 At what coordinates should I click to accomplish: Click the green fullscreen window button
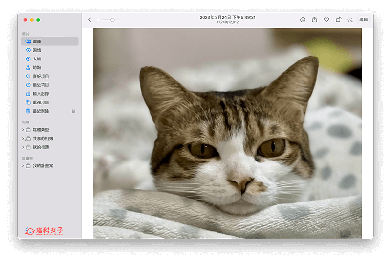click(38, 20)
